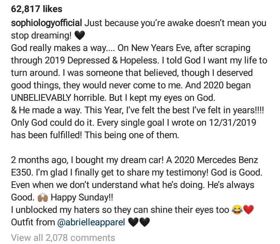View all 2,078 comments
Image resolution: width=280 pixels, height=244 pixels.
[63, 237]
